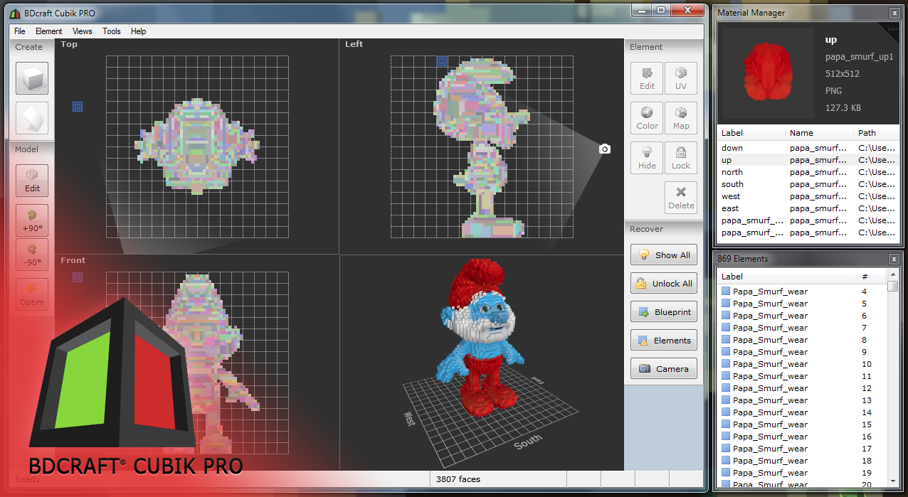Open the Tools menu

(x=112, y=31)
